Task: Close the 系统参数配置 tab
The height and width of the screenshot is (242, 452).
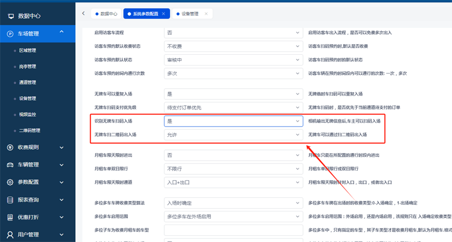Action: [163, 14]
